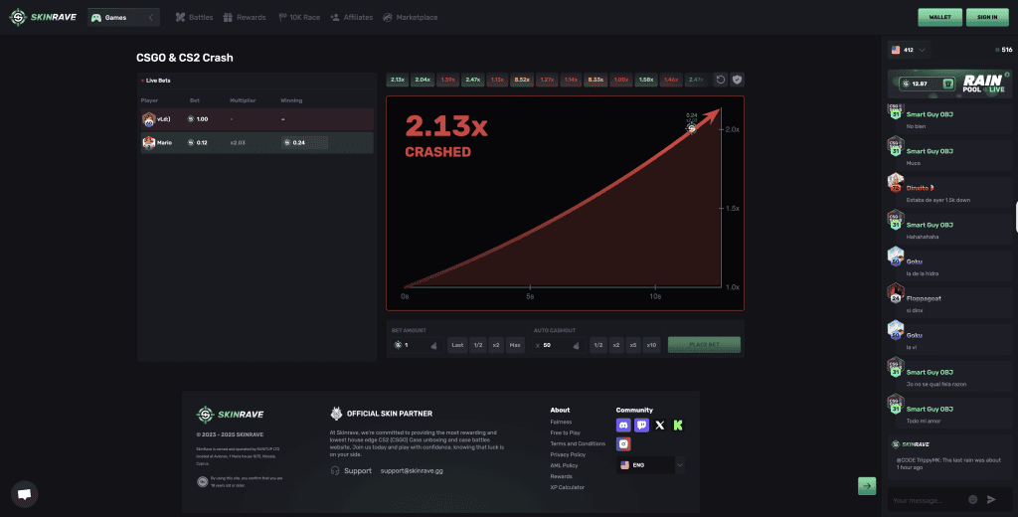1018x517 pixels.
Task: Click the send message arrow icon
Action: [x=991, y=500]
